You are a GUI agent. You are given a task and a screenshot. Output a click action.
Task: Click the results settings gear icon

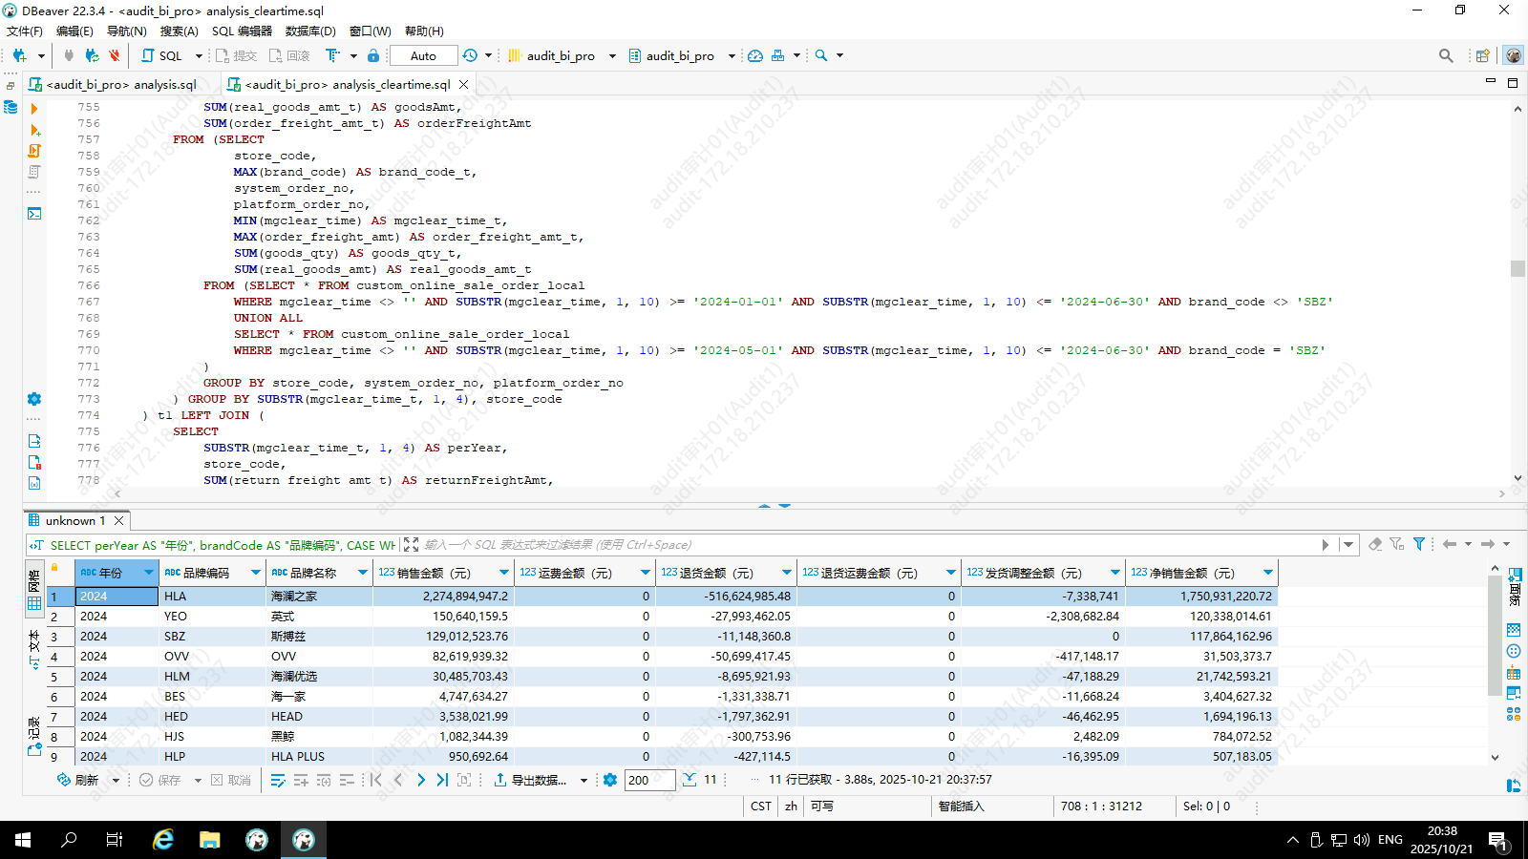pos(610,780)
